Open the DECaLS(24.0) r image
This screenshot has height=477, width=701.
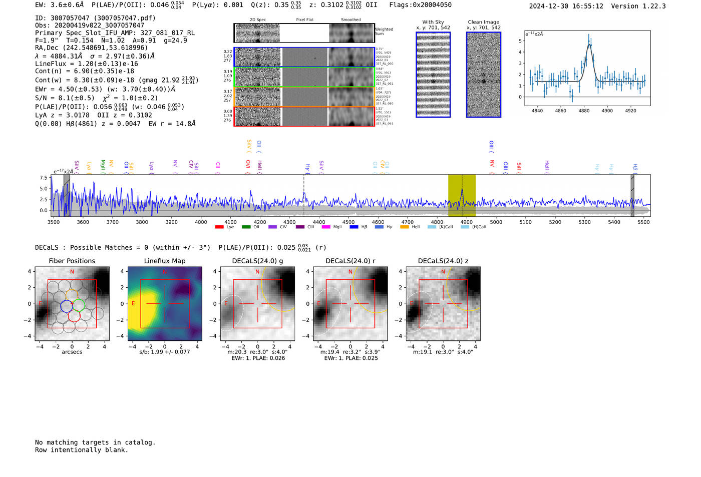(350, 304)
